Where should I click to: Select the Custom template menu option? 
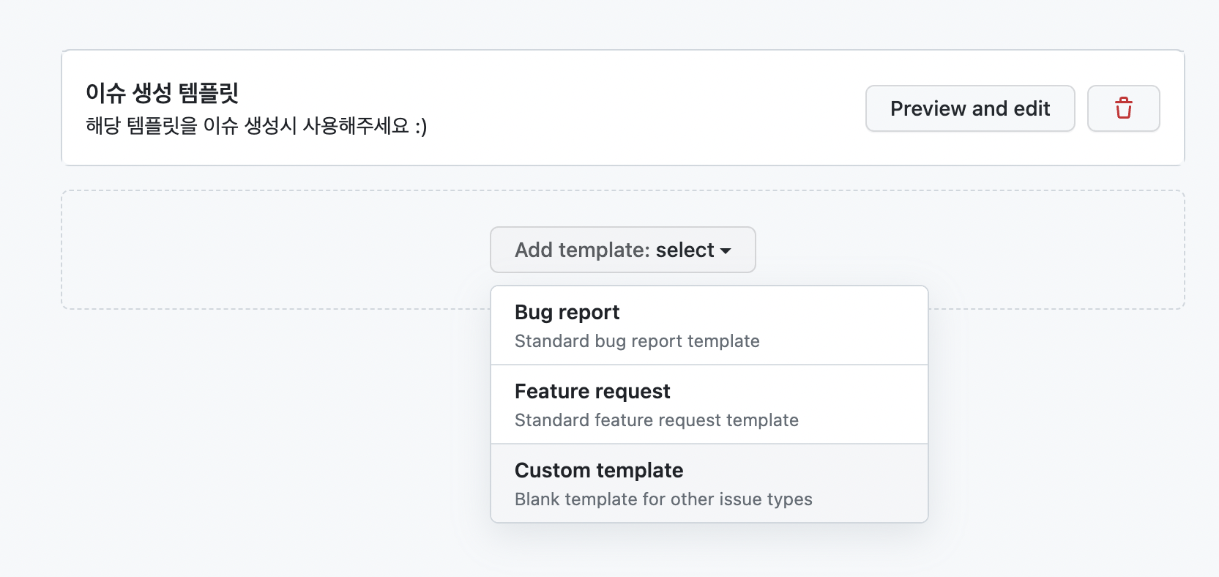click(709, 483)
